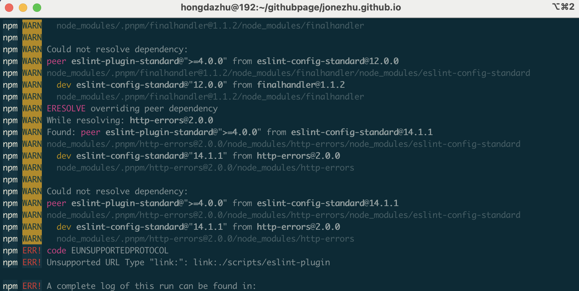Click eslint-config-standard@12.0.0 at line end

tap(328, 61)
